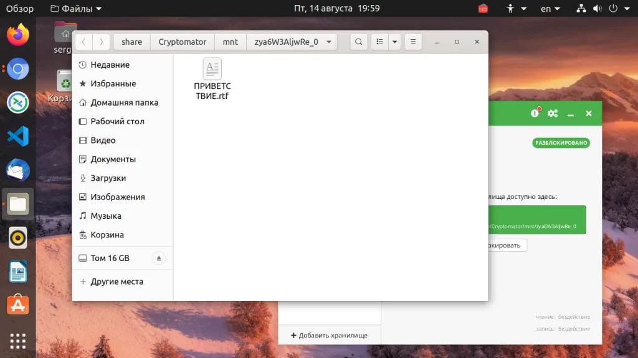Click the Cryptomator notification alert icon
Screen dimensions: 638x358
[535, 113]
